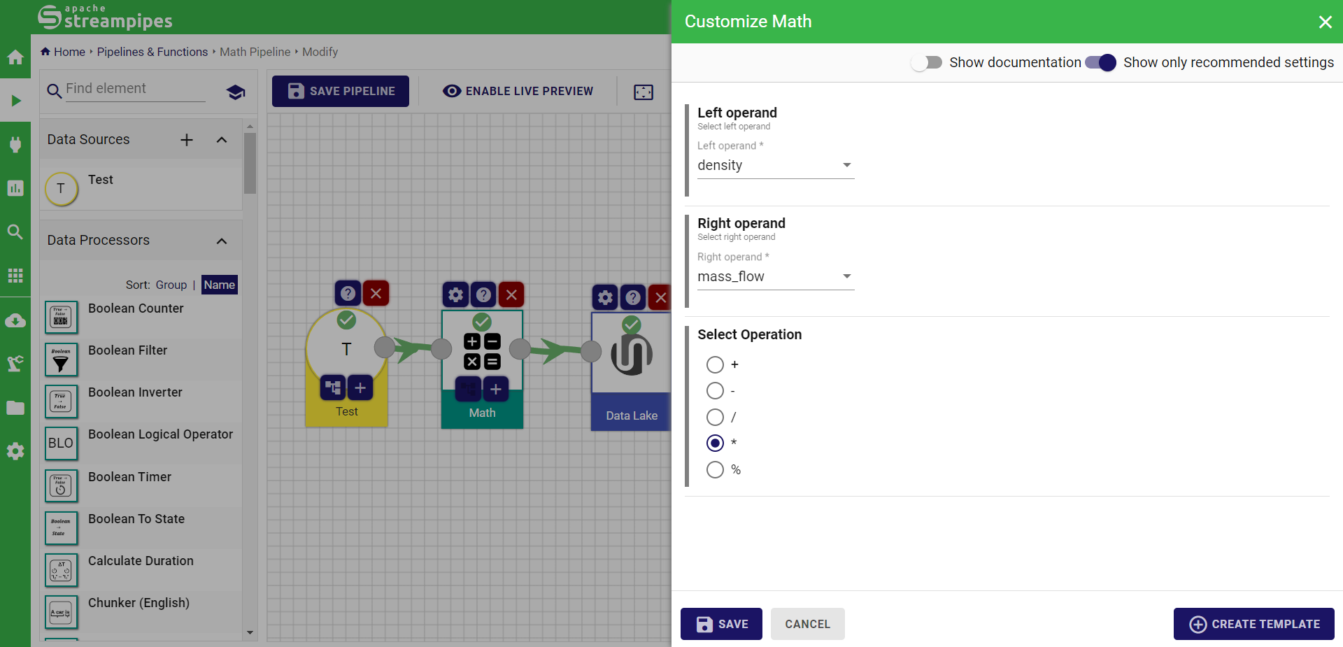Click the SAVE PIPELINE button
1343x647 pixels.
(340, 91)
